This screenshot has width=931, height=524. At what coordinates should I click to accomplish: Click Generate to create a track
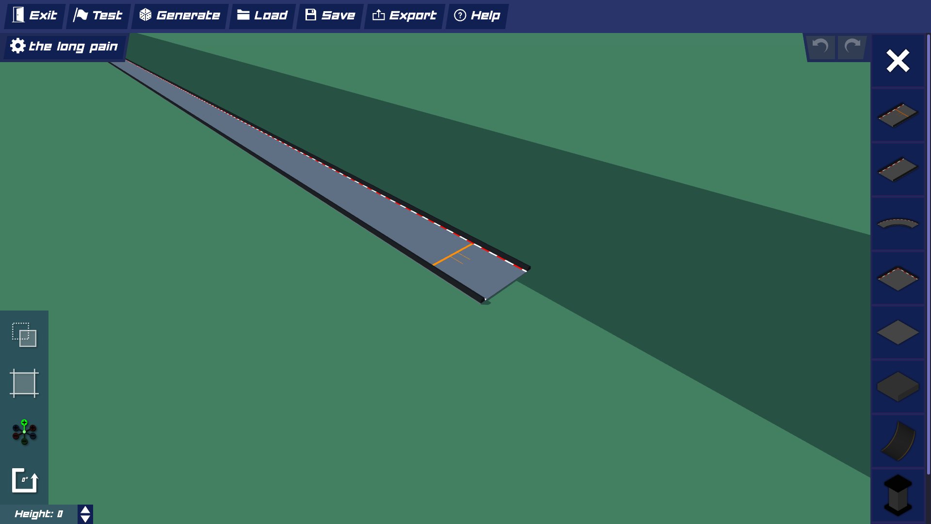180,16
